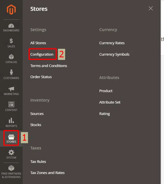Go to Order Status

[41, 77]
